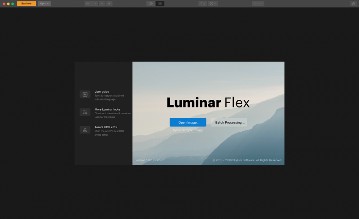Open the History clock dropdown

click(212, 4)
